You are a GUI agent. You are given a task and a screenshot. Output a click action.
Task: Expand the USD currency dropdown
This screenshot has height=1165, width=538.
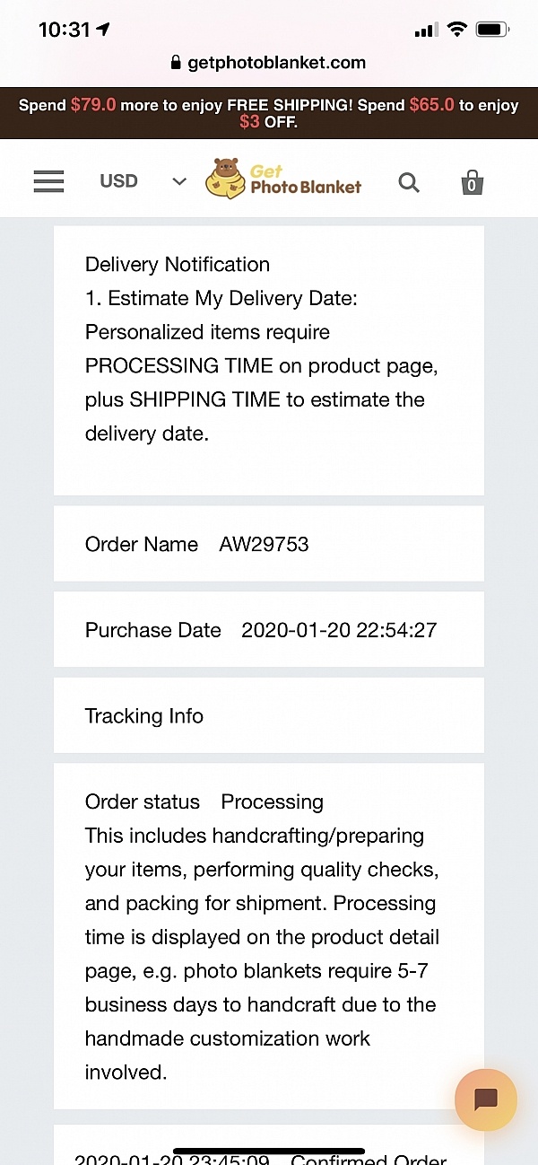click(x=119, y=181)
